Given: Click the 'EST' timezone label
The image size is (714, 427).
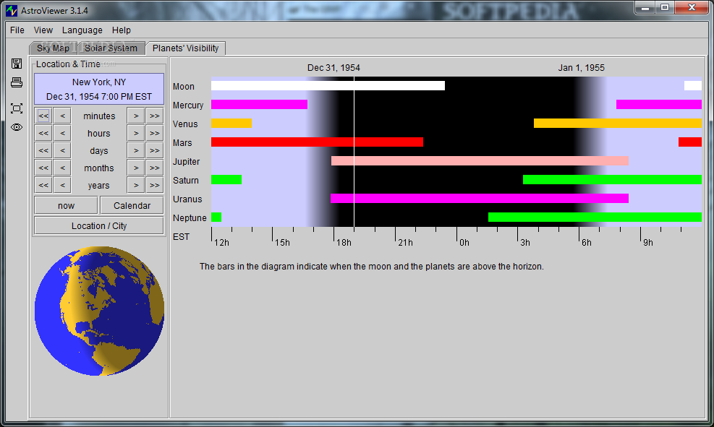Looking at the screenshot, I should [182, 236].
